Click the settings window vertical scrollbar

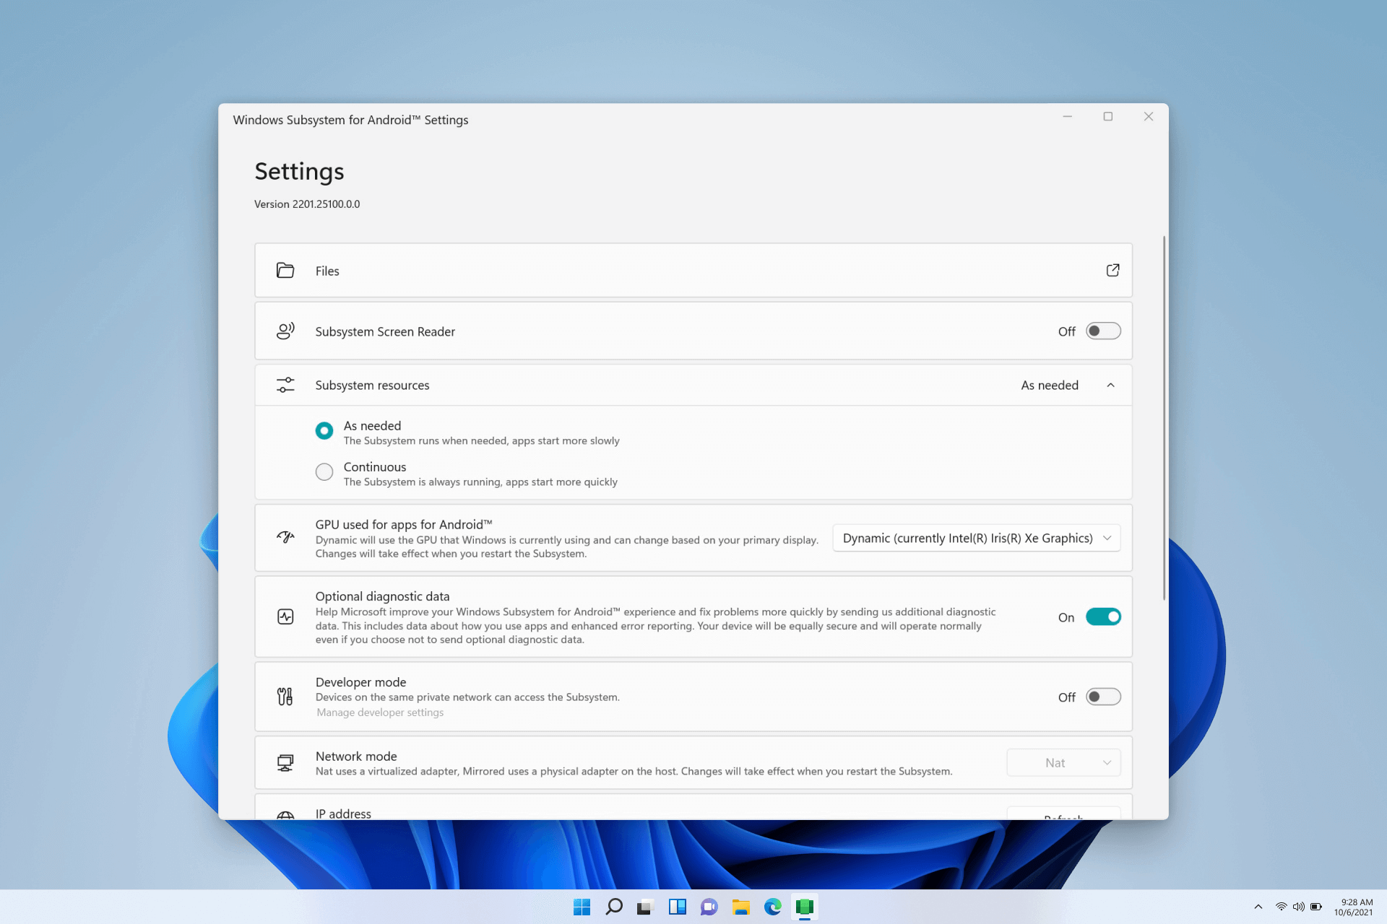click(1164, 417)
